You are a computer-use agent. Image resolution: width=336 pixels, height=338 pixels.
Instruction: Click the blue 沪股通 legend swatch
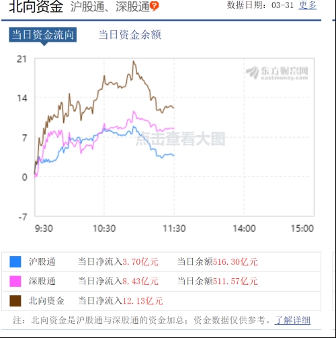(x=15, y=261)
